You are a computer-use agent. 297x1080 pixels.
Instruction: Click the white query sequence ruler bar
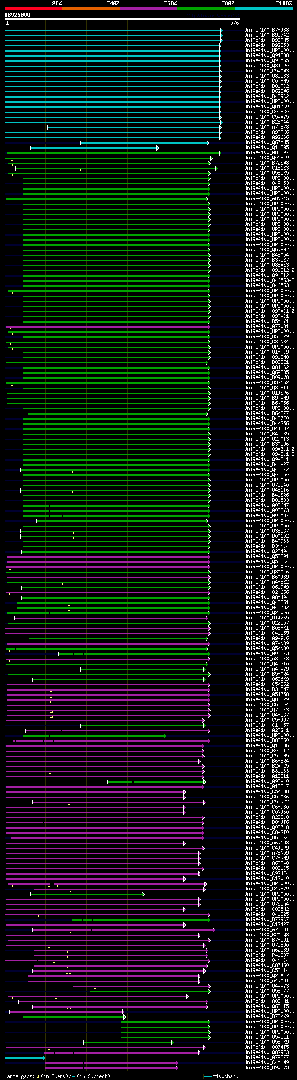[122, 19]
